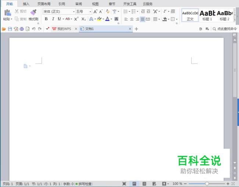
Task: Toggle underline formatting
Action: tap(59, 19)
